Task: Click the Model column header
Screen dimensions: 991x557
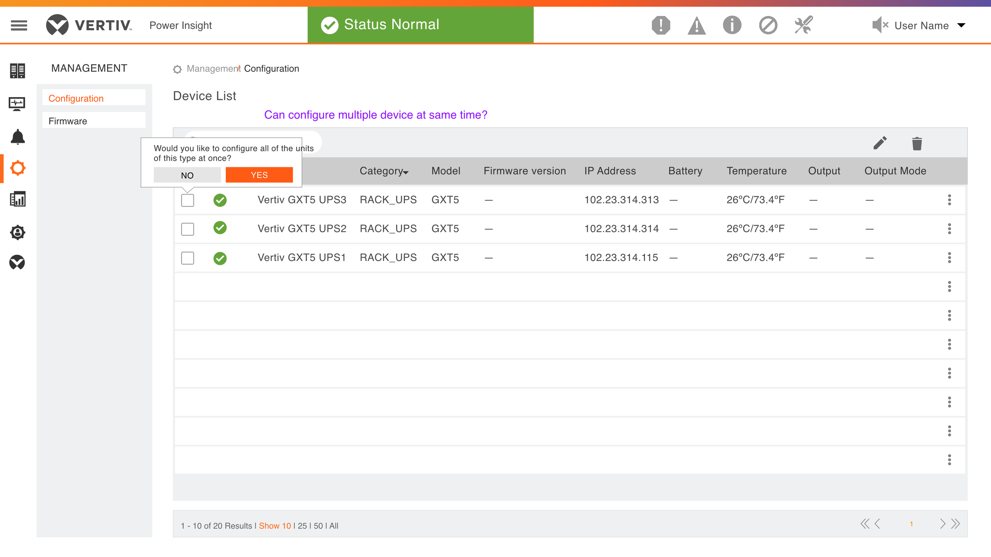Action: 446,171
